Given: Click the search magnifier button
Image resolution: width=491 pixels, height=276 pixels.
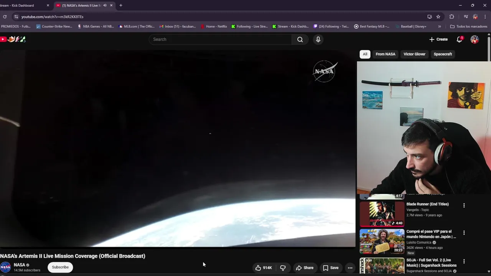Looking at the screenshot, I should (300, 39).
